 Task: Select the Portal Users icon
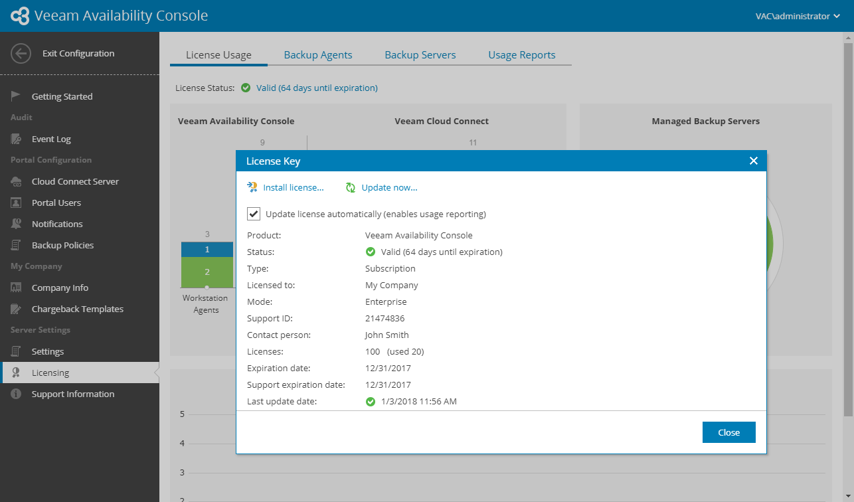[16, 203]
